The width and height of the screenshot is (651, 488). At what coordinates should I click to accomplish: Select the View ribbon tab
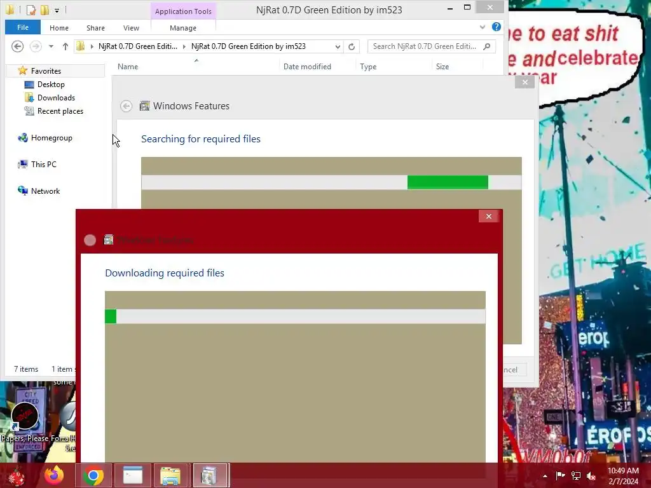[x=131, y=28]
